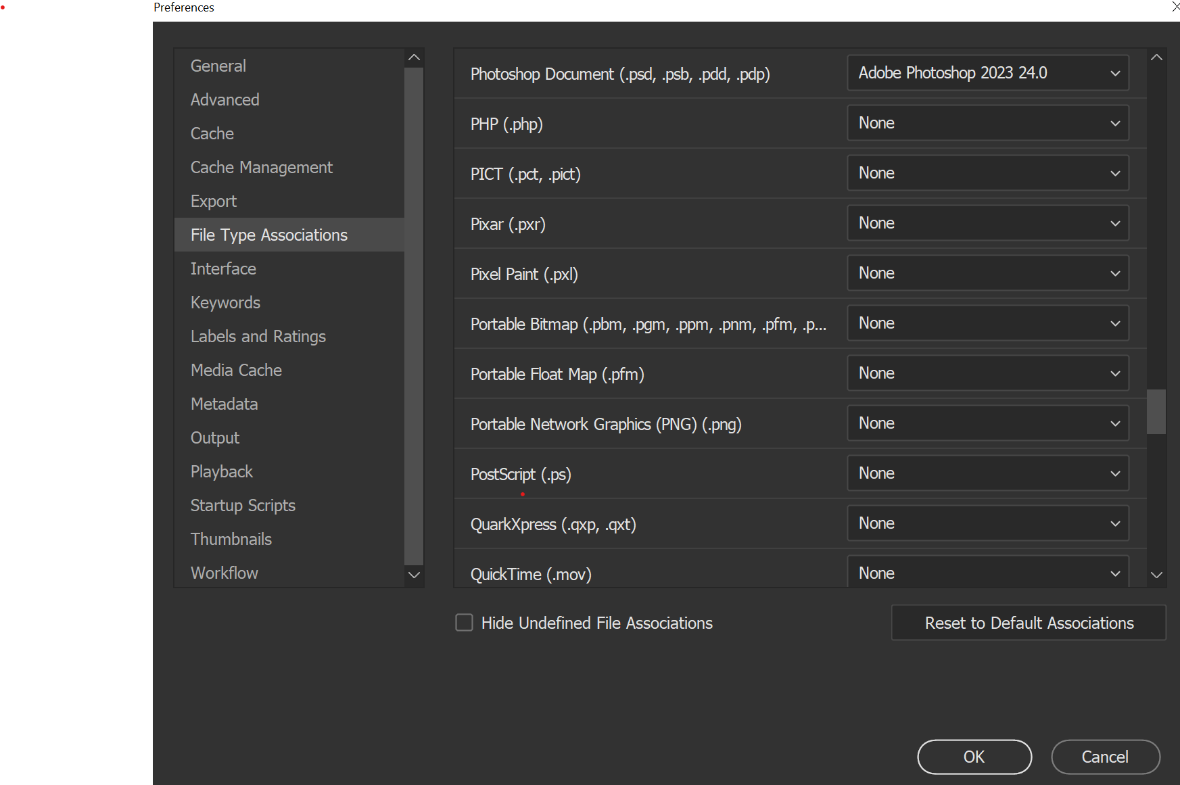This screenshot has width=1180, height=785.
Task: Open the Portable Float Map dropdown
Action: click(987, 373)
